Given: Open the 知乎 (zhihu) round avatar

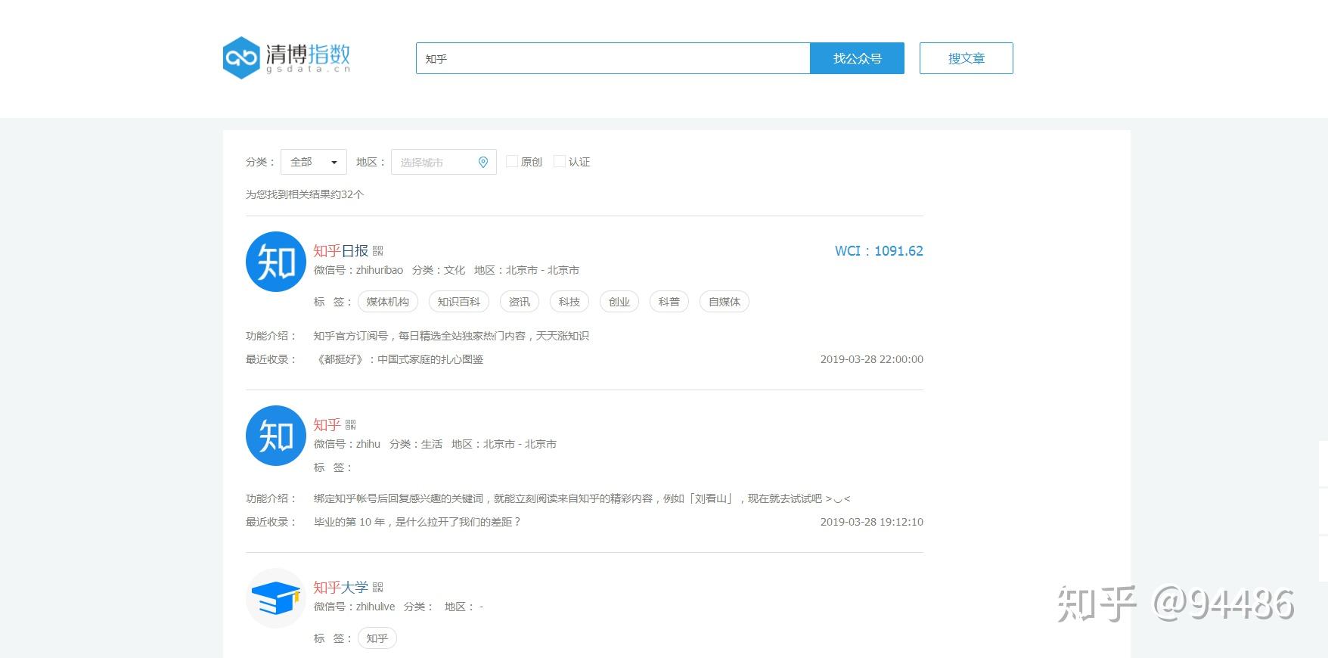Looking at the screenshot, I should tap(276, 436).
